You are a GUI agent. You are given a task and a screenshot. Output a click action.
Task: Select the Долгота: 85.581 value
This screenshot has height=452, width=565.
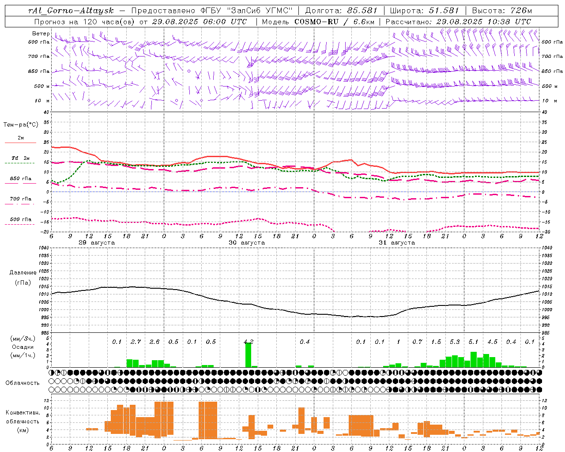tap(341, 11)
